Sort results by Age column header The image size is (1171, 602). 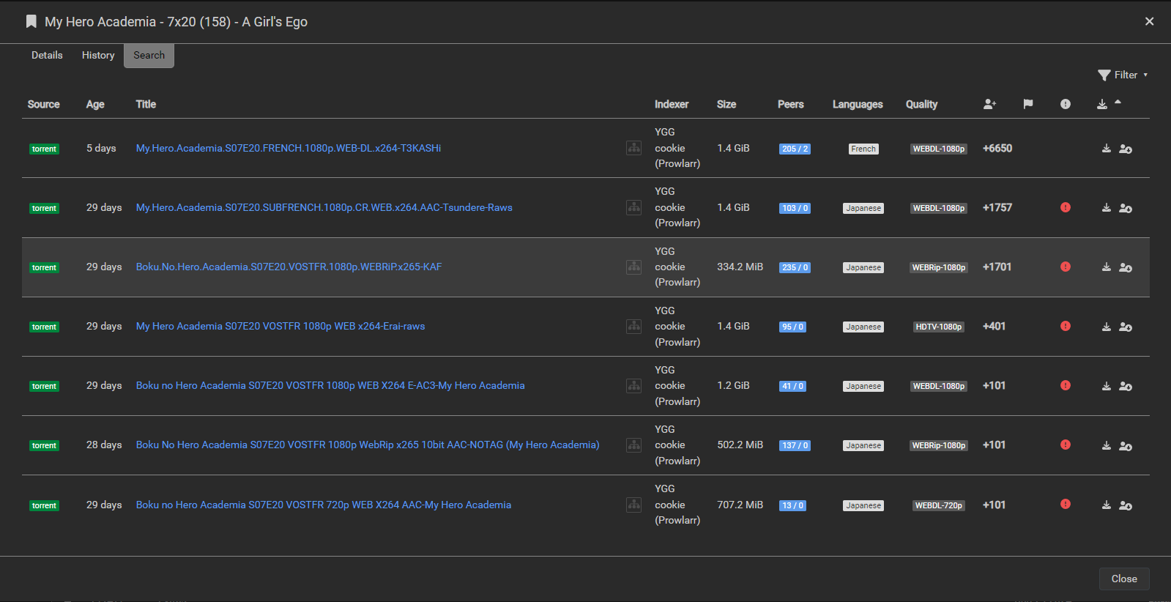point(94,104)
